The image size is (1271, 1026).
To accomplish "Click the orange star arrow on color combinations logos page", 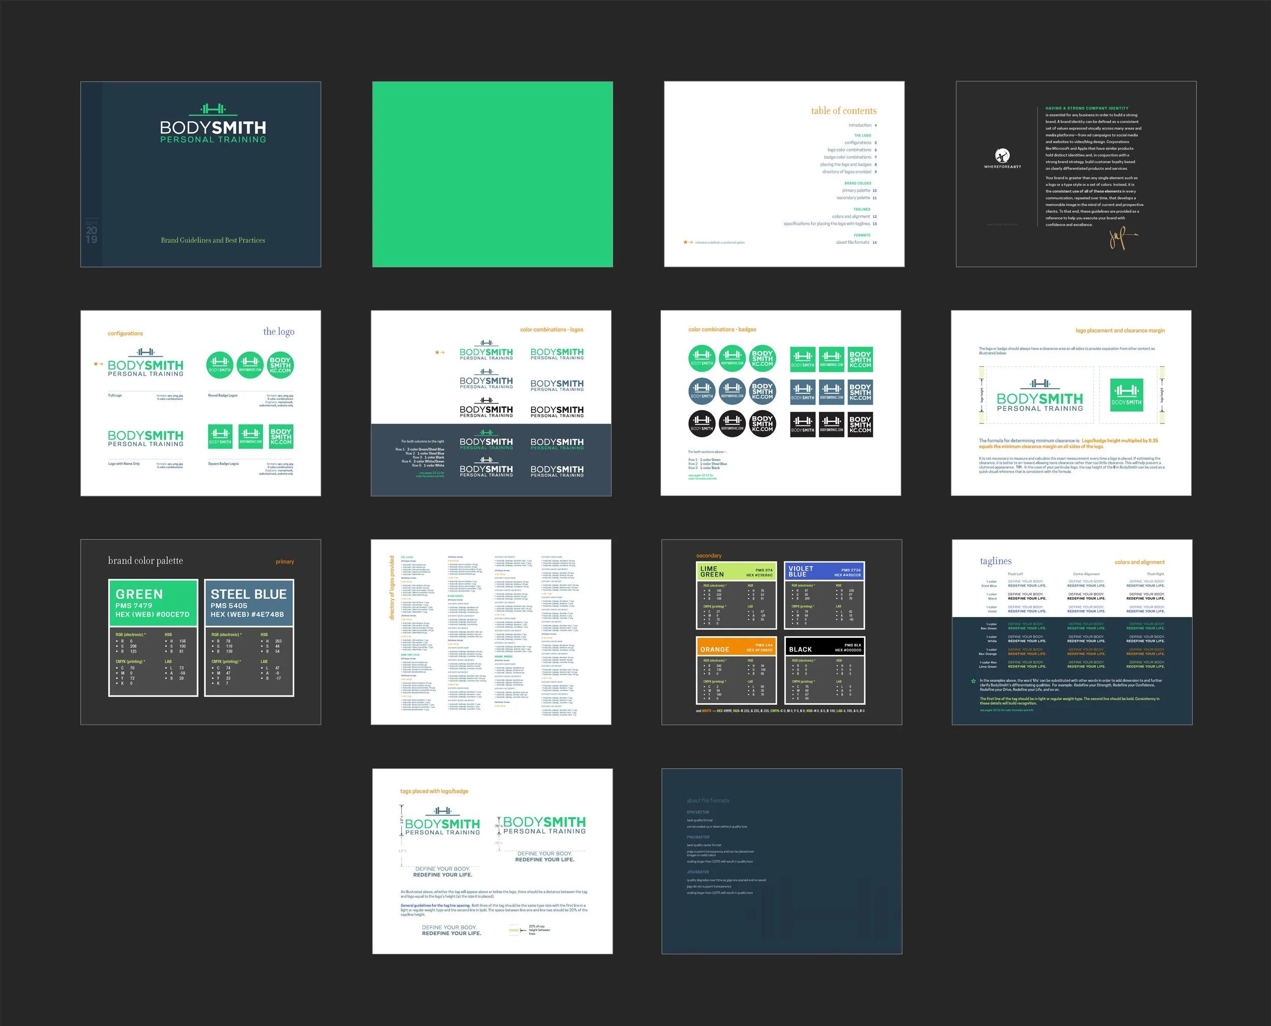I will (x=440, y=352).
